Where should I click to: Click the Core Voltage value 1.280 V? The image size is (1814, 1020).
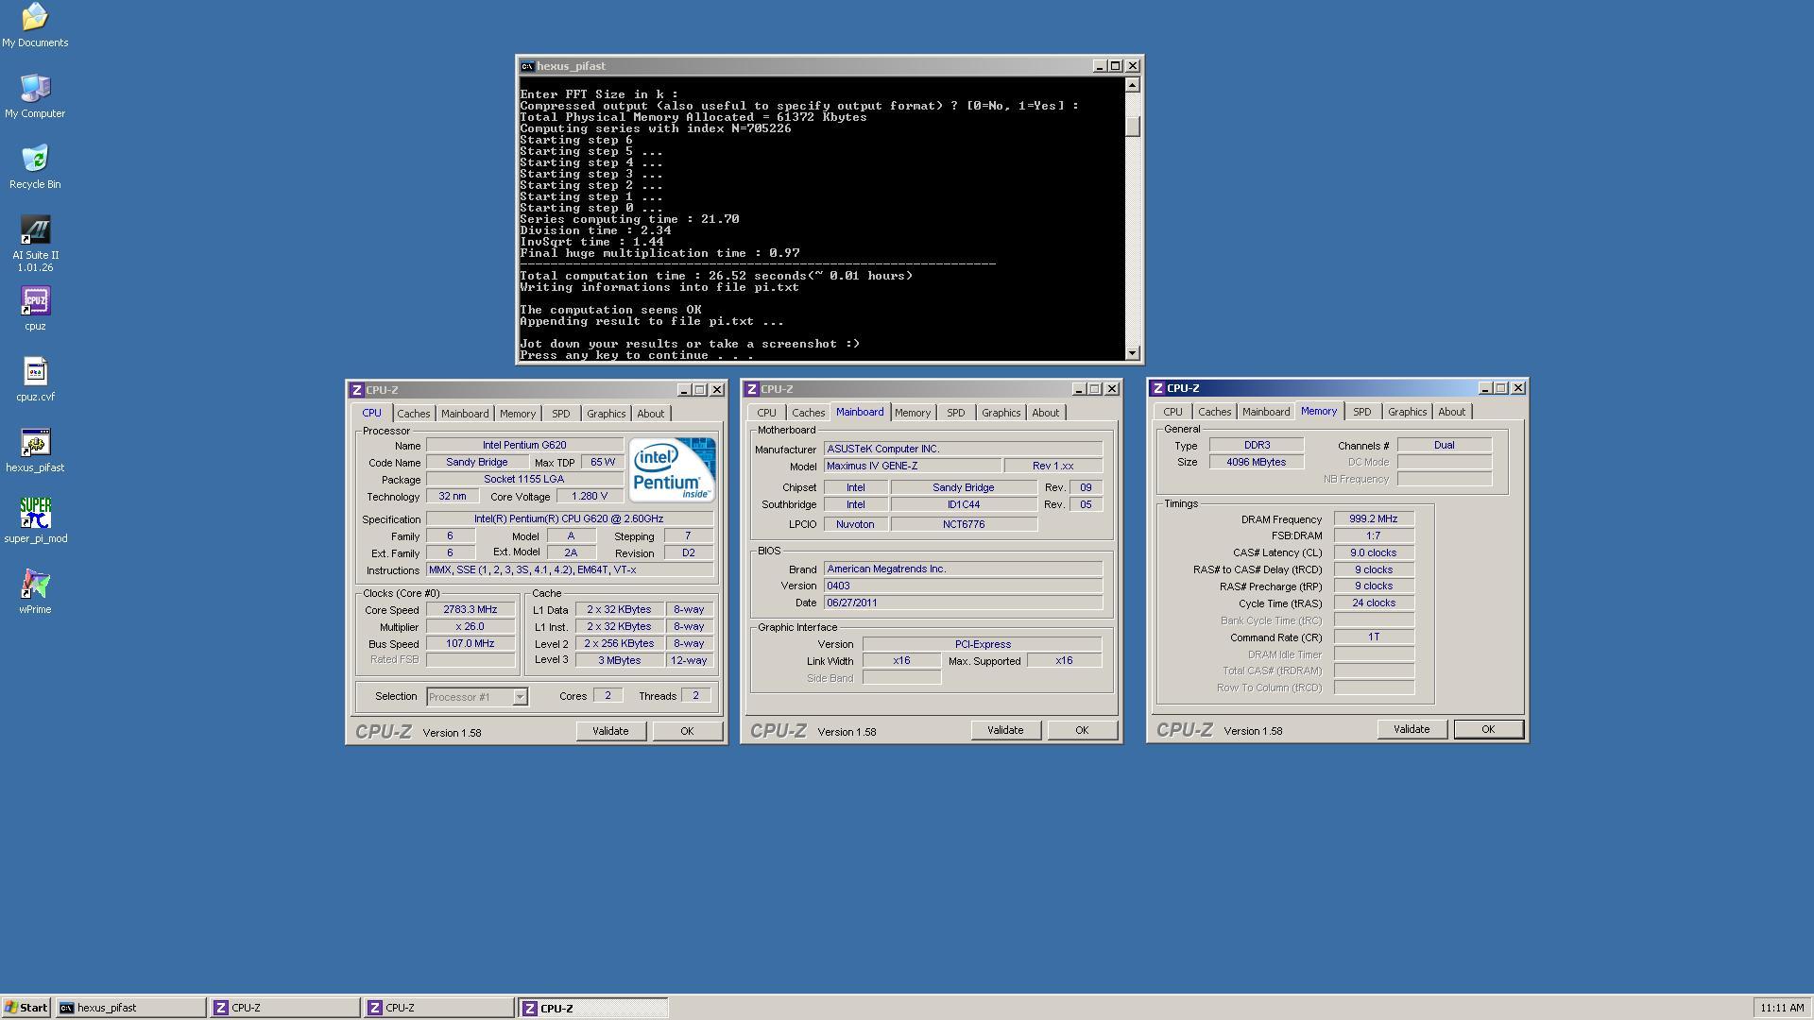(x=590, y=497)
